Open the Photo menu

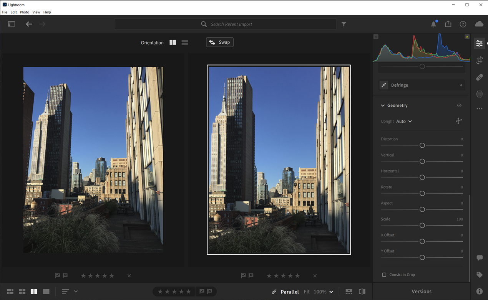[x=24, y=12]
